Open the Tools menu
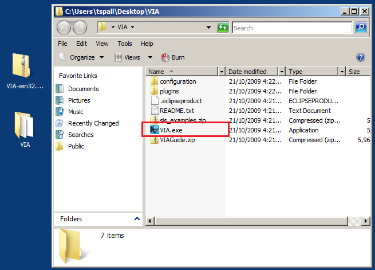Viewport: 375px width, 270px height. 125,44
